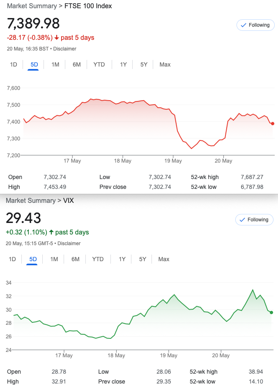Open the Disclaimer link under FTSE 100
The image size is (278, 386).
[65, 49]
